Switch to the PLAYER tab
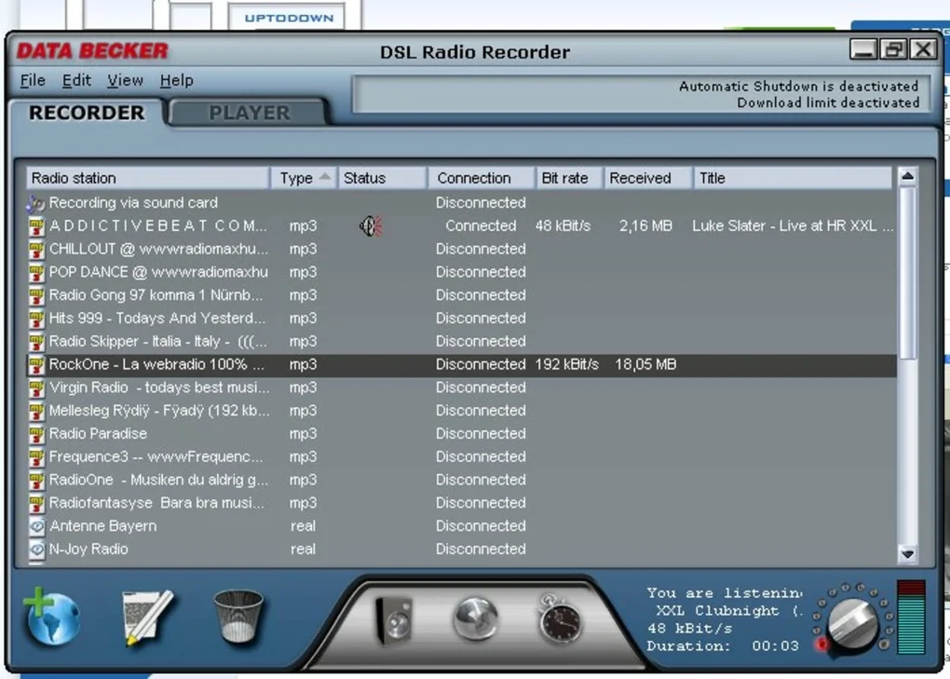Screen dimensions: 950x679 coord(250,113)
